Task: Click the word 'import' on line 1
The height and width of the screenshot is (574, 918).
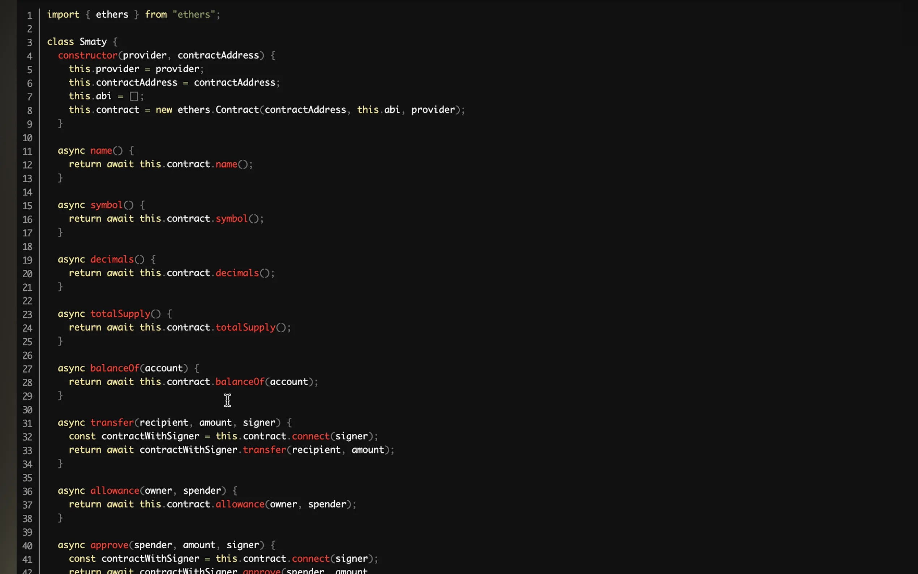Action: click(x=63, y=14)
